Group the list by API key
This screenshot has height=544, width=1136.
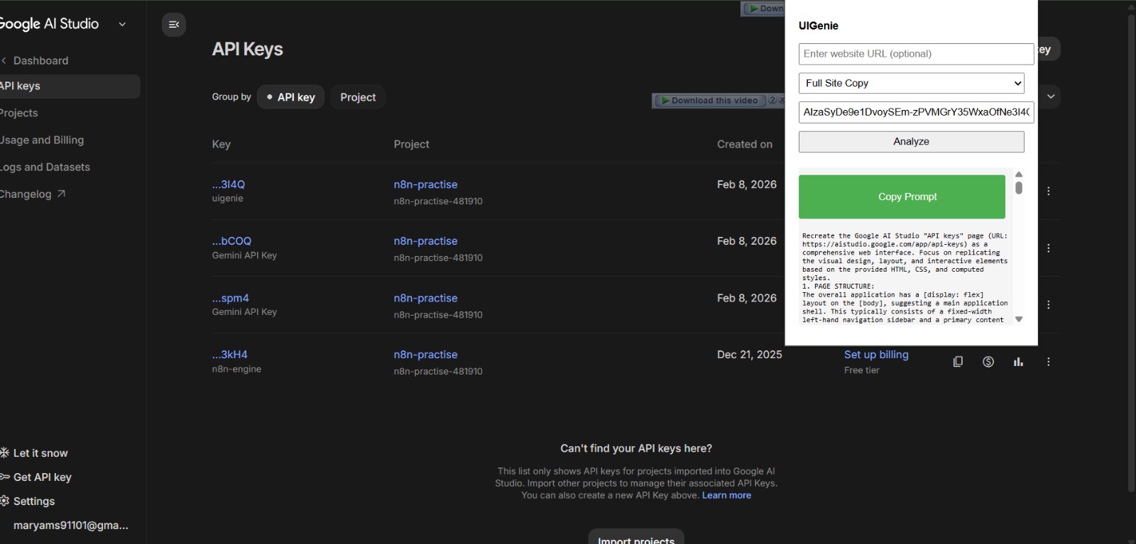290,97
